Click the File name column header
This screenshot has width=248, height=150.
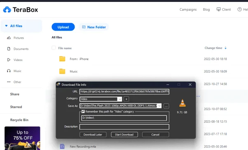pos(65,48)
